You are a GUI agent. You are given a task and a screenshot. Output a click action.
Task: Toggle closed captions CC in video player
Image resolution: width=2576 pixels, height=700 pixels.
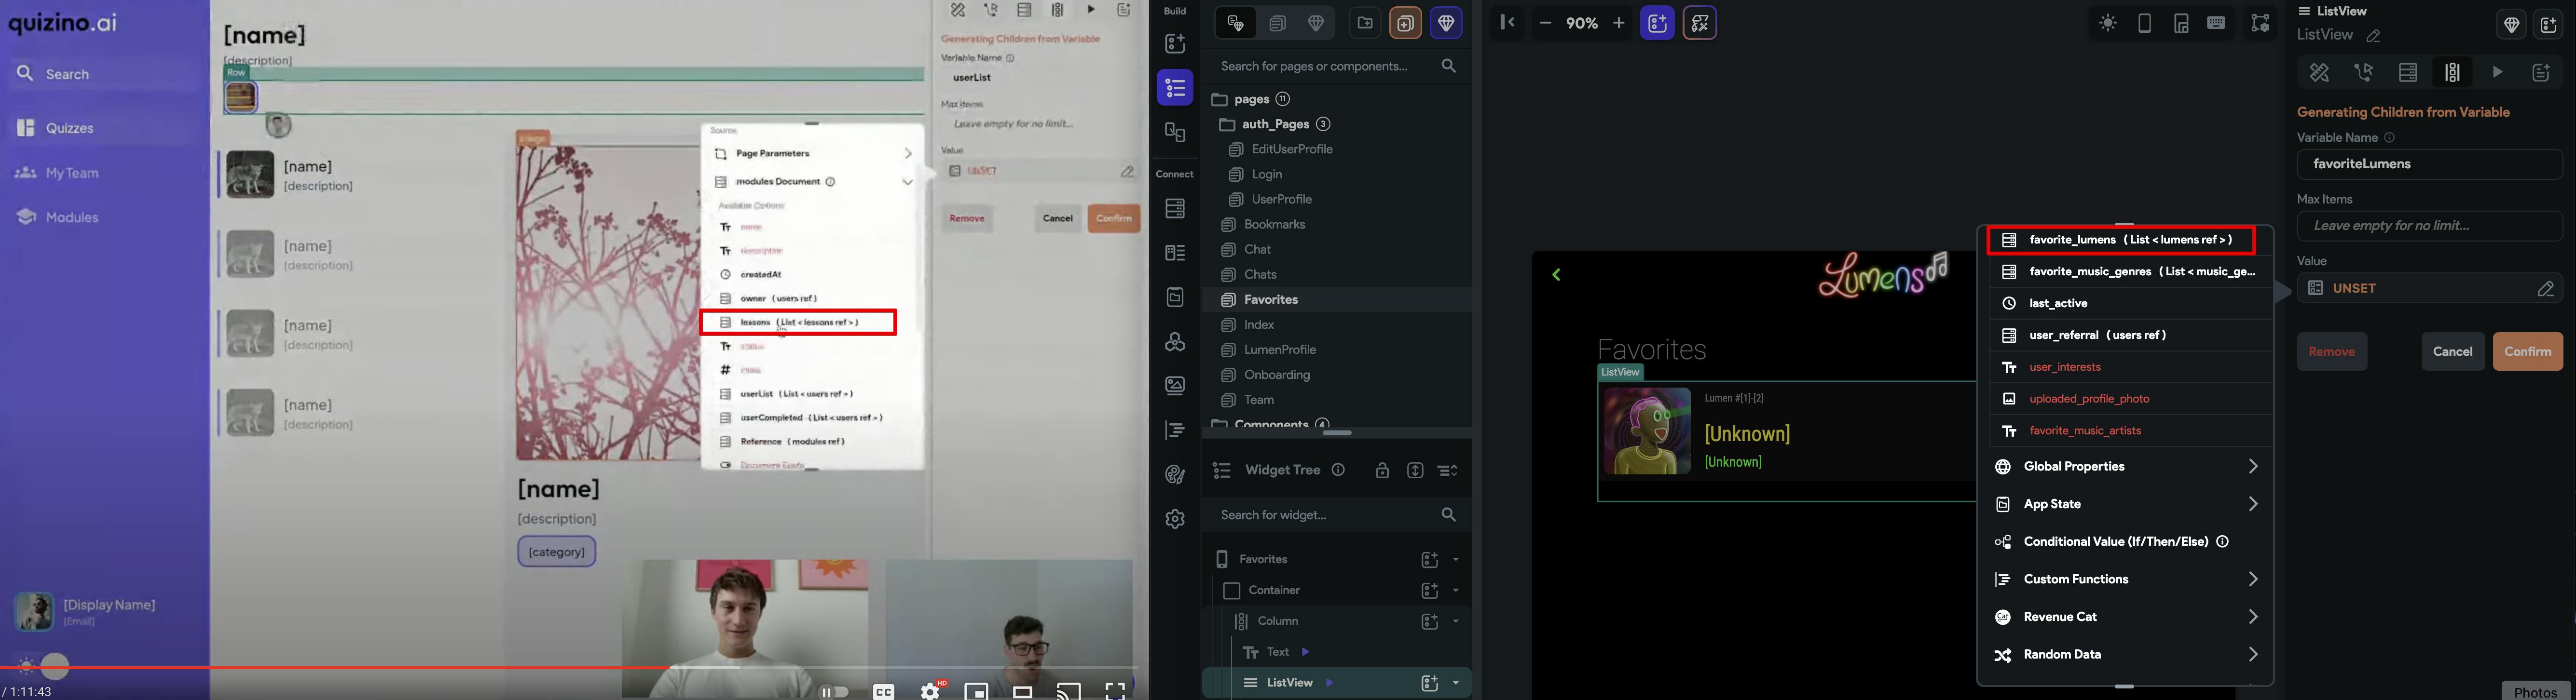[884, 691]
